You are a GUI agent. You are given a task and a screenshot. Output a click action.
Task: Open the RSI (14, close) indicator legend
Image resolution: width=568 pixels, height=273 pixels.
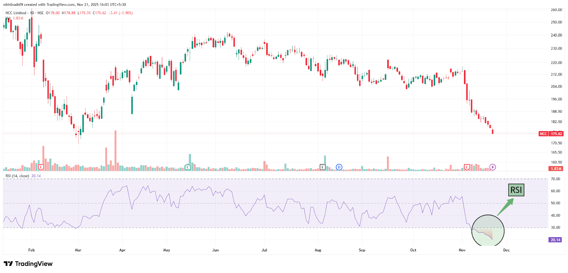click(x=17, y=176)
